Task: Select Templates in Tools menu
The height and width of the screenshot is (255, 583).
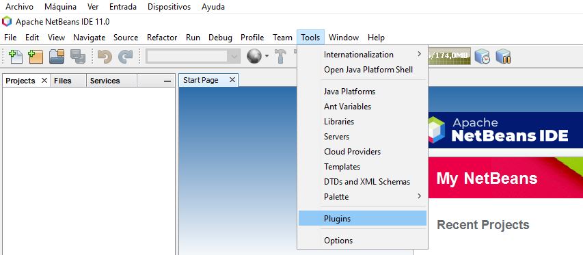Action: tap(362, 167)
